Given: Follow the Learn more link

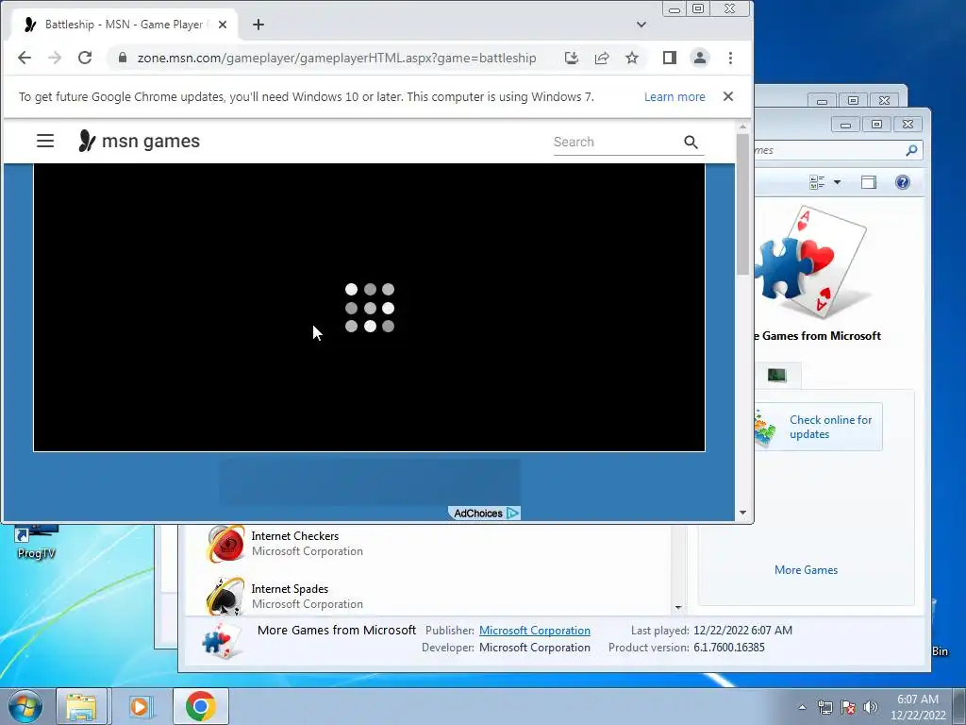Looking at the screenshot, I should (675, 97).
